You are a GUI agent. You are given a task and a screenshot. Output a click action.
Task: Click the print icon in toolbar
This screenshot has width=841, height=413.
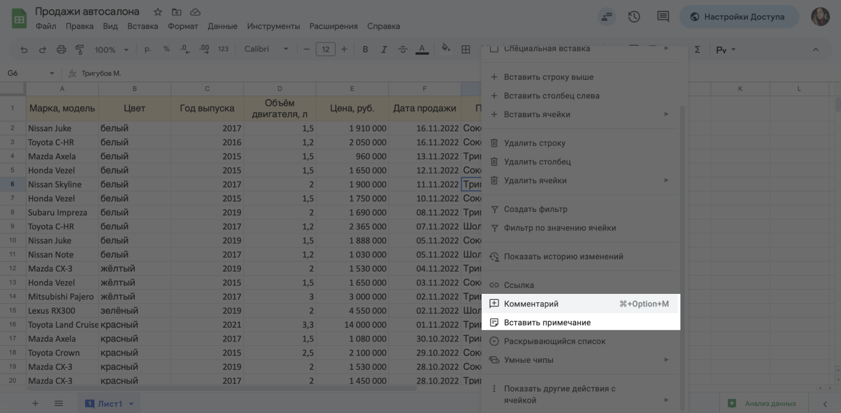pos(61,50)
